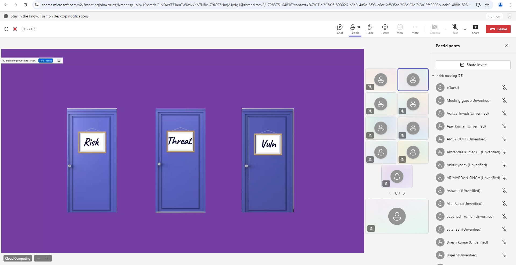The width and height of the screenshot is (516, 265).
Task: Expand the Mic options dropdown arrow
Action: tap(465, 29)
